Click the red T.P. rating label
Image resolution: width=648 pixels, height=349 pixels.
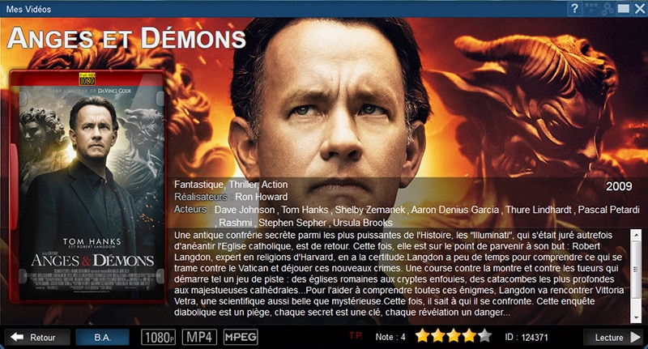(x=356, y=336)
